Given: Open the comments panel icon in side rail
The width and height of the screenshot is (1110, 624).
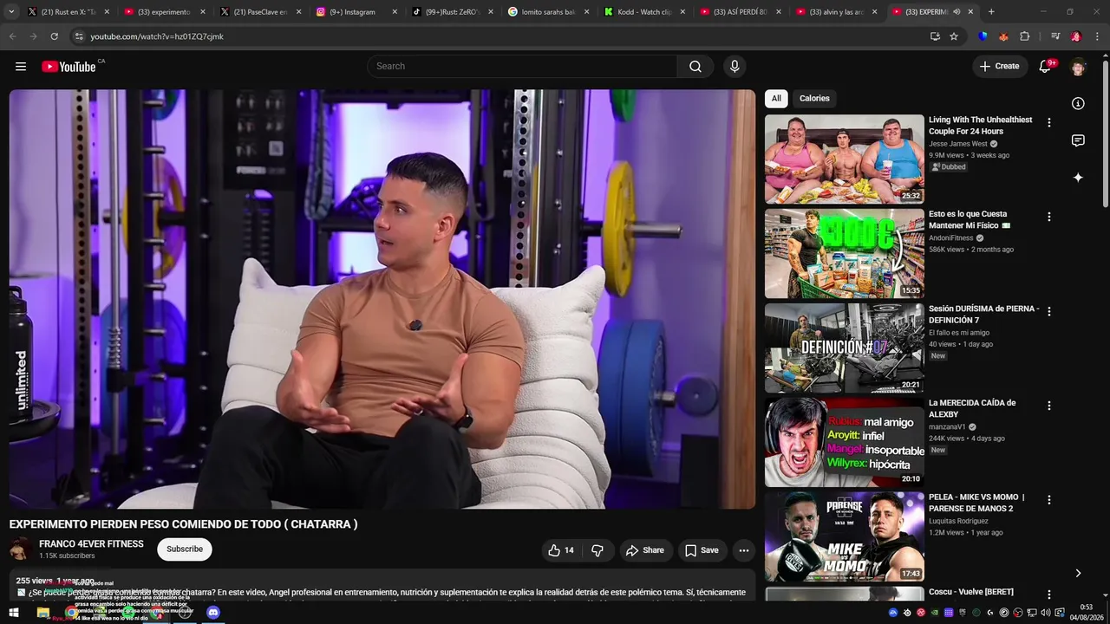Looking at the screenshot, I should coord(1078,140).
